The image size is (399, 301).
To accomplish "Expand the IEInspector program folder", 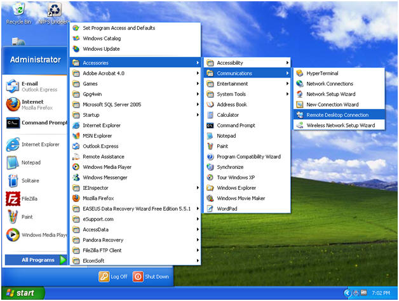I will click(x=135, y=188).
